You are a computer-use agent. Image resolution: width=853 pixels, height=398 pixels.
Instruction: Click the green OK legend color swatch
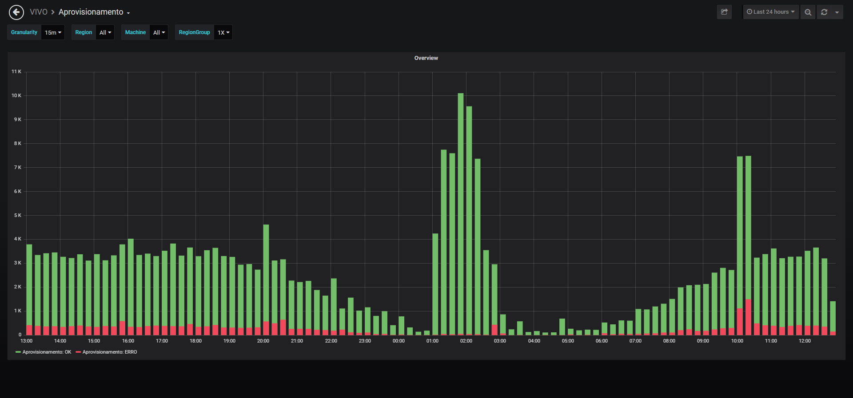(18, 352)
